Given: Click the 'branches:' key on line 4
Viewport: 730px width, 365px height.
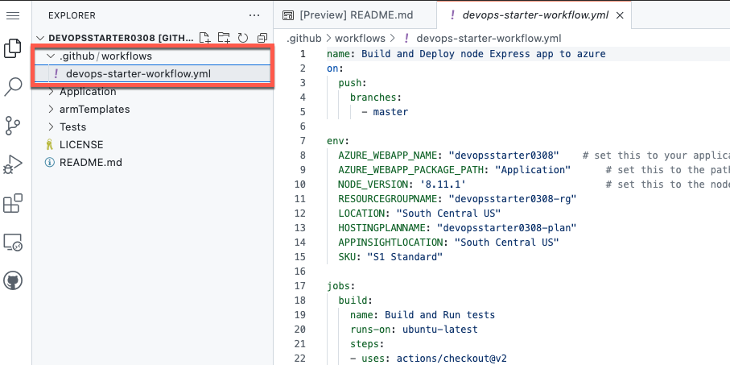Looking at the screenshot, I should tap(376, 97).
